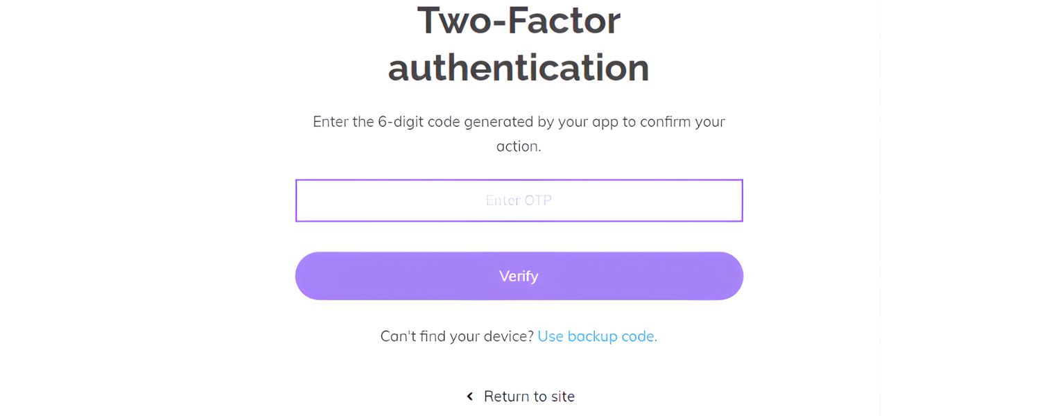Screen dimensions: 1040x416
Task: Choose the backup code option
Action: (597, 336)
